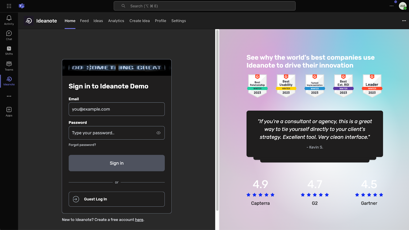Open the Settings tab
The width and height of the screenshot is (409, 230).
(x=179, y=21)
